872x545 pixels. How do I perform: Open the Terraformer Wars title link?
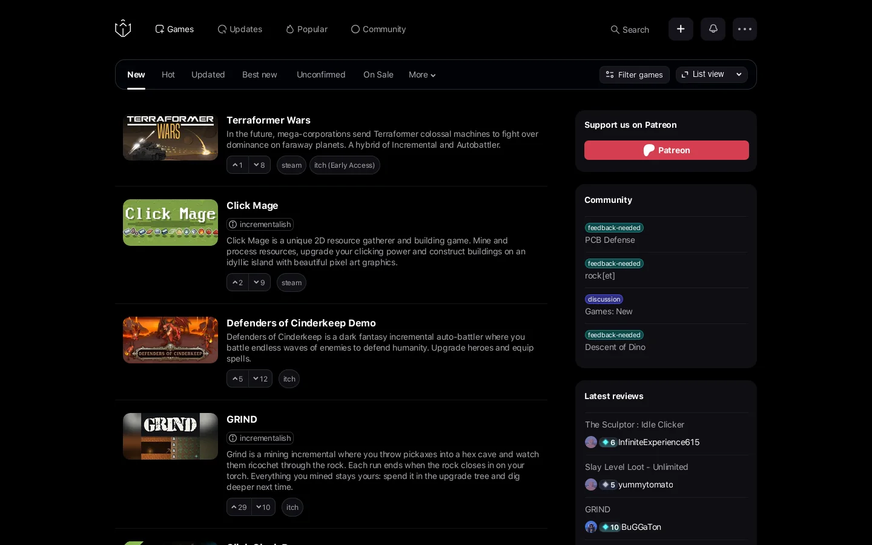[x=268, y=120]
